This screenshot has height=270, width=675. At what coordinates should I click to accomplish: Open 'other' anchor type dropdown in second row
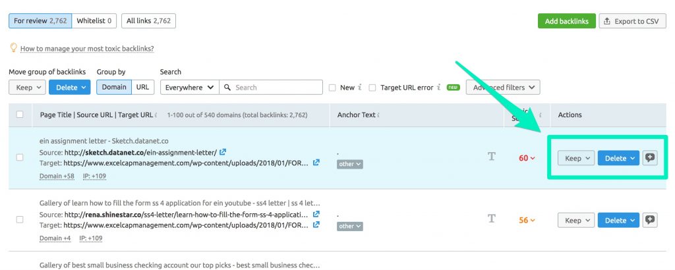(350, 226)
